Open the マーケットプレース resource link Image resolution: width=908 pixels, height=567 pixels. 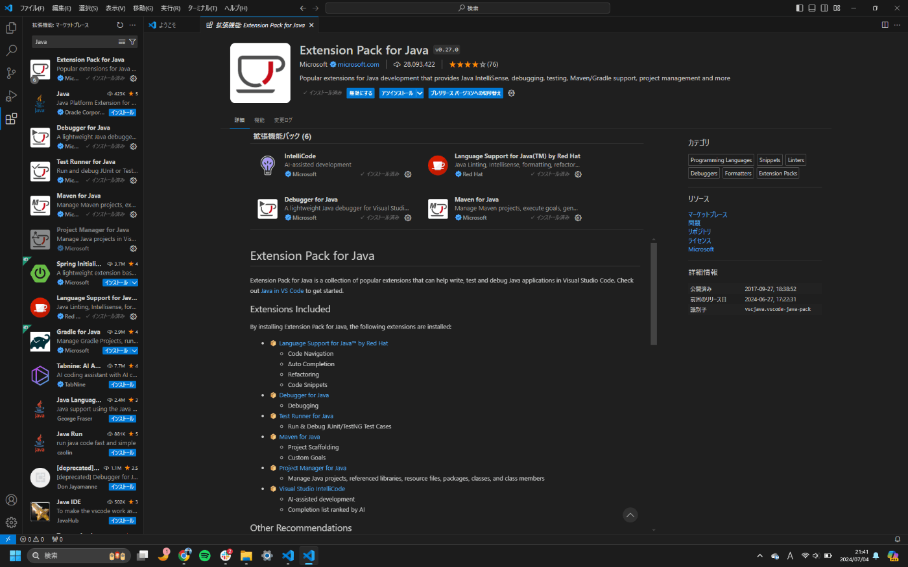(708, 214)
